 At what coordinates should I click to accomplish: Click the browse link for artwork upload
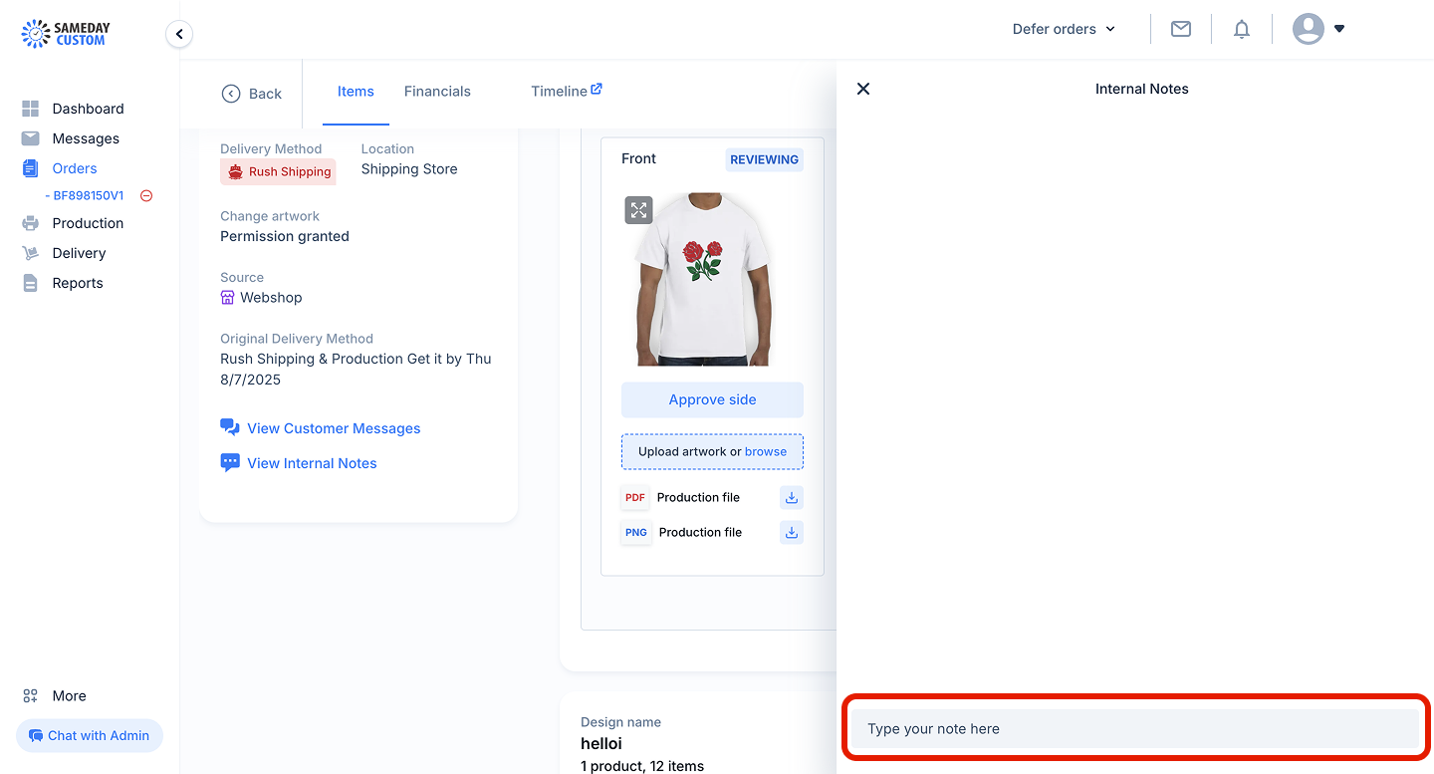tap(766, 451)
